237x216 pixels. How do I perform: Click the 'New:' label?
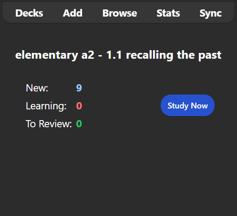pos(37,88)
